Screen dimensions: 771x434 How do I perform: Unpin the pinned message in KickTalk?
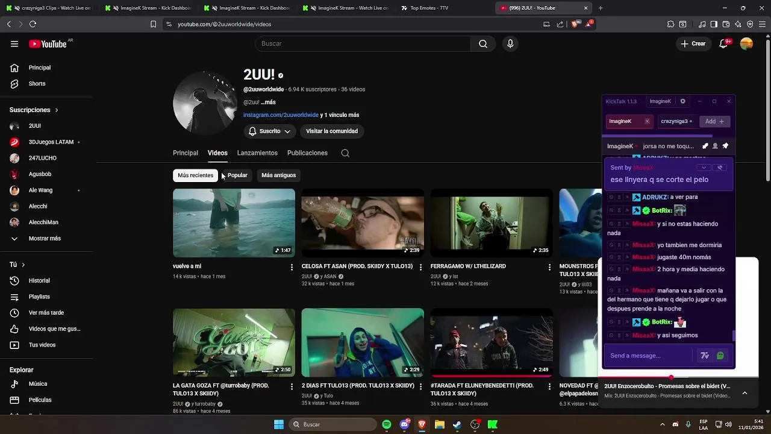pyautogui.click(x=720, y=168)
